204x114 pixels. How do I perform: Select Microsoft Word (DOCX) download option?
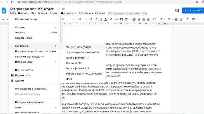pos(83,47)
